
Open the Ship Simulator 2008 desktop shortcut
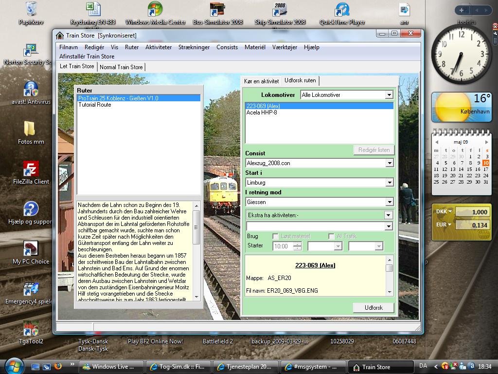coord(280,13)
